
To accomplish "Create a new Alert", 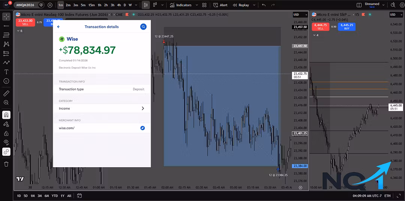I will (220, 5).
